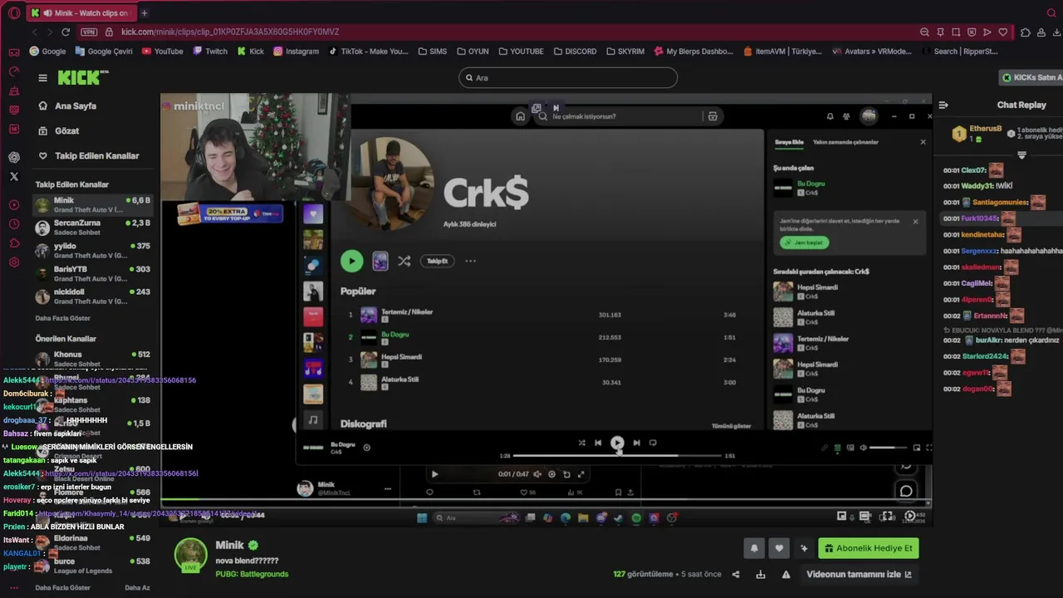Open Minik's live avatar below the clip
This screenshot has height=598, width=1063.
coord(190,555)
